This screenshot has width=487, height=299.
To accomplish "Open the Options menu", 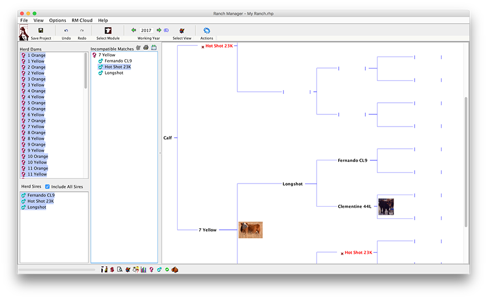I will [58, 20].
